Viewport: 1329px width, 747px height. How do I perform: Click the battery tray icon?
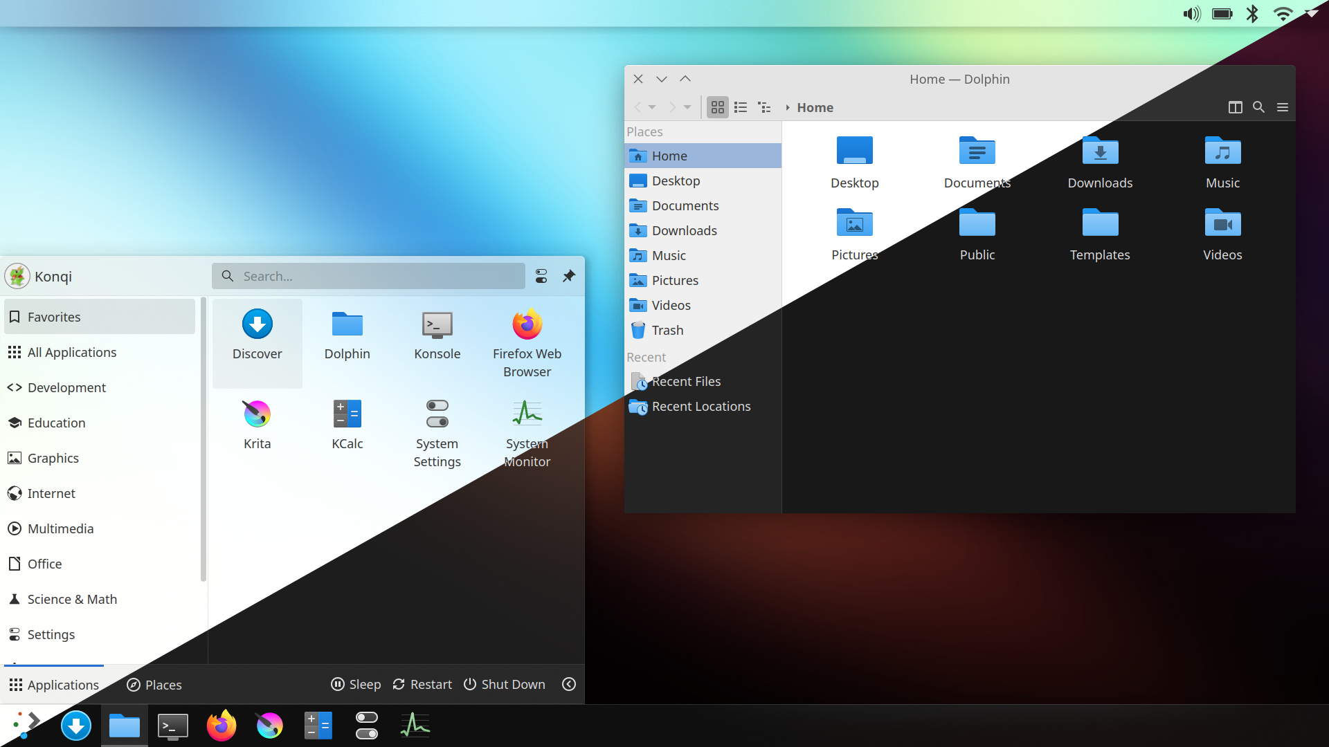click(x=1222, y=14)
